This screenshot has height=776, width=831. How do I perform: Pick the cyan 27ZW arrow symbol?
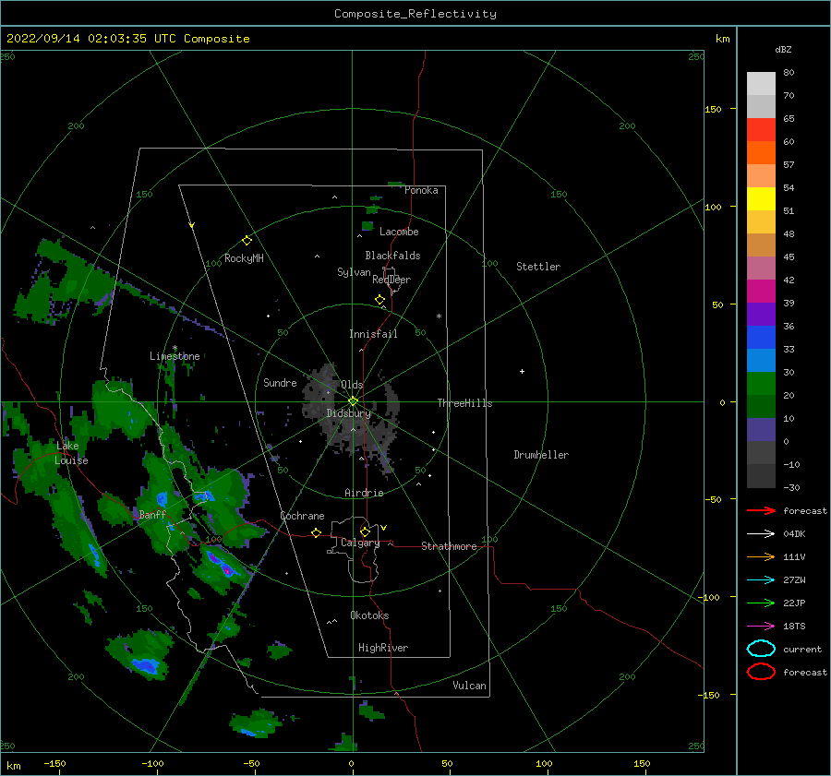coord(761,580)
